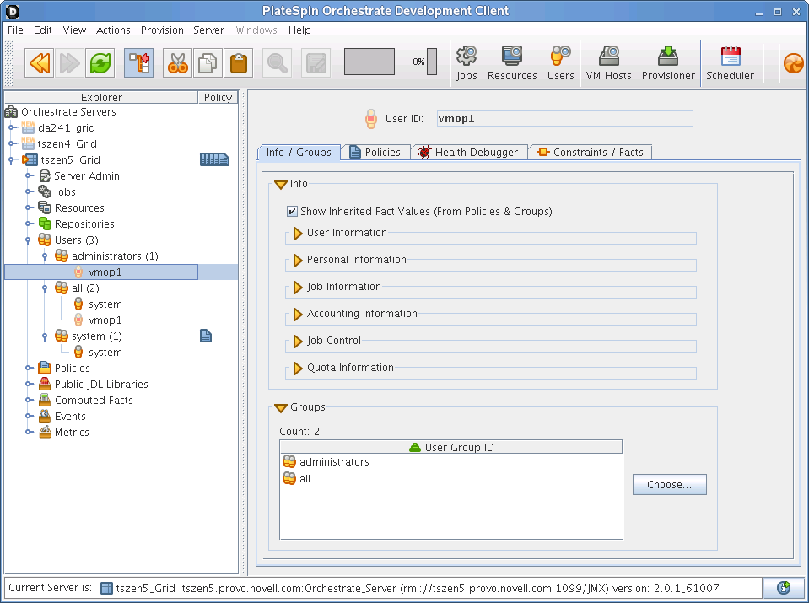The image size is (809, 603).
Task: Open the File menu
Action: [15, 30]
